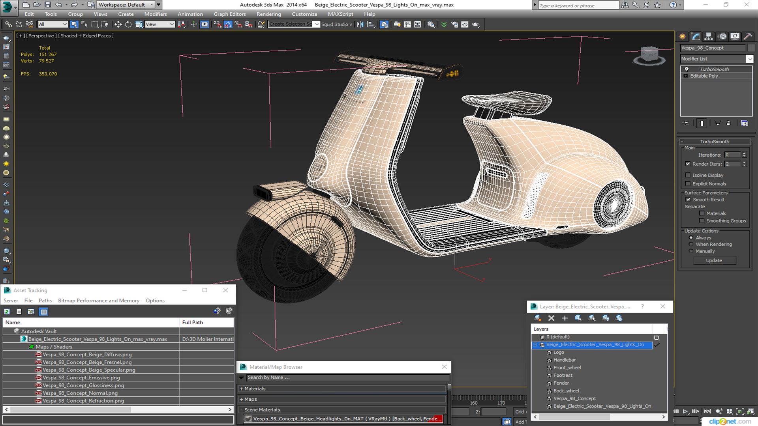Image resolution: width=758 pixels, height=426 pixels.
Task: Toggle Show End Result in stack
Action: (x=702, y=123)
